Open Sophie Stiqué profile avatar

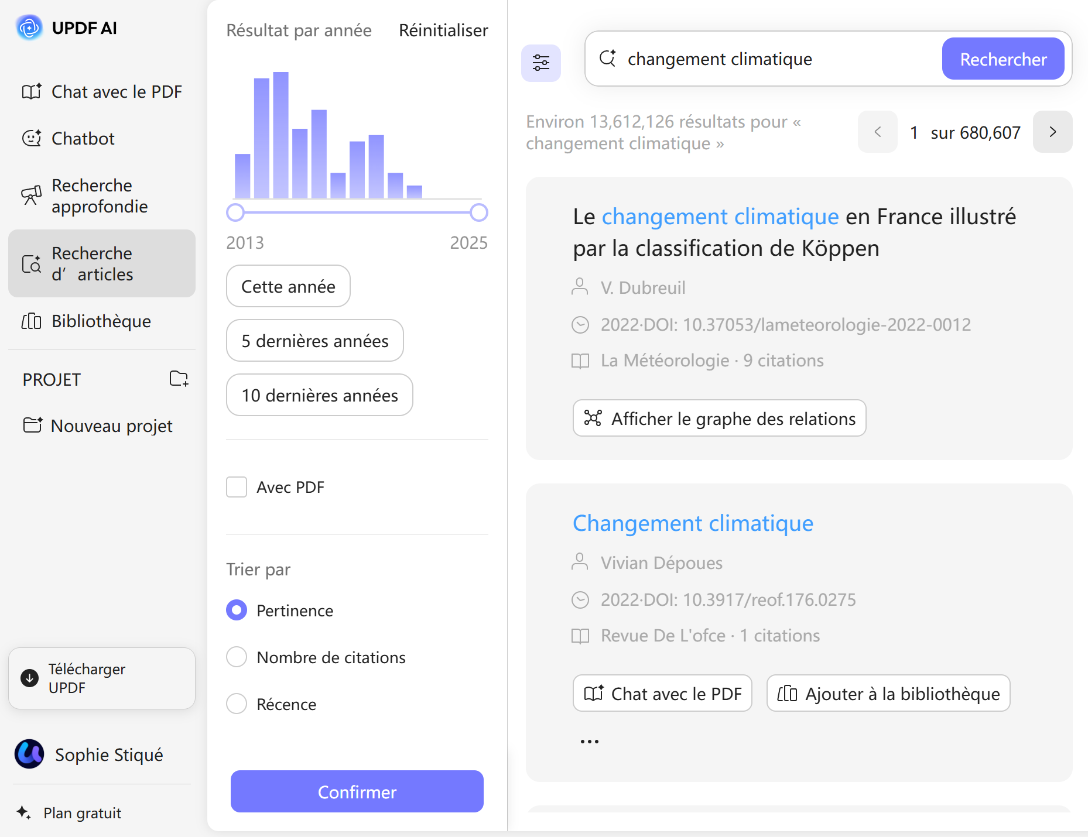click(x=29, y=754)
